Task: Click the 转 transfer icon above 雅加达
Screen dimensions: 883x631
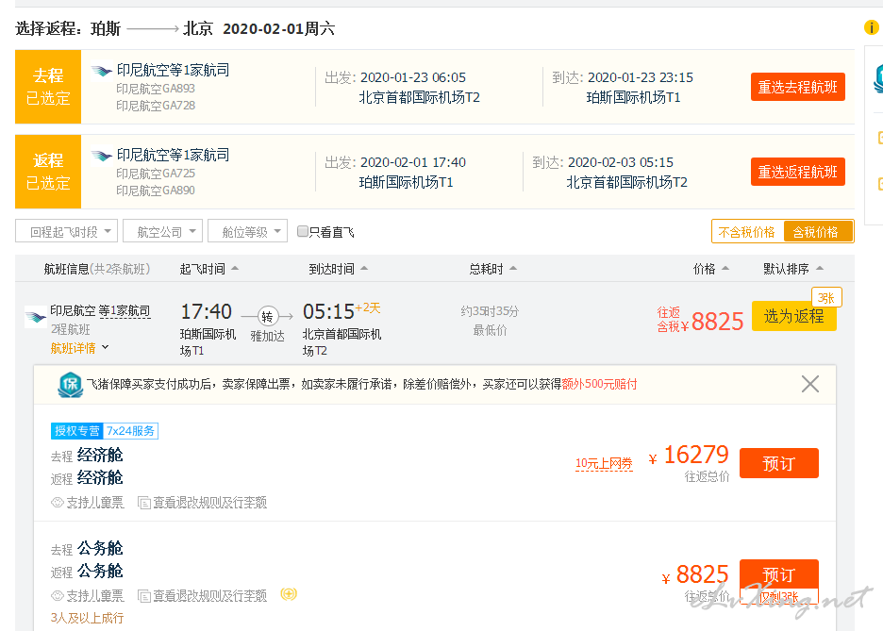Action: point(267,316)
